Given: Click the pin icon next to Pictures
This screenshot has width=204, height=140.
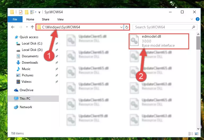Looking at the screenshot, I should pyautogui.click(x=57, y=75).
